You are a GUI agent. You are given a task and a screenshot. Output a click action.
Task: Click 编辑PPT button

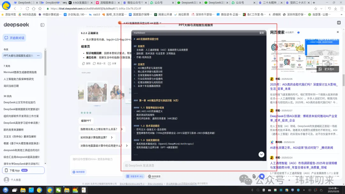click(86, 121)
